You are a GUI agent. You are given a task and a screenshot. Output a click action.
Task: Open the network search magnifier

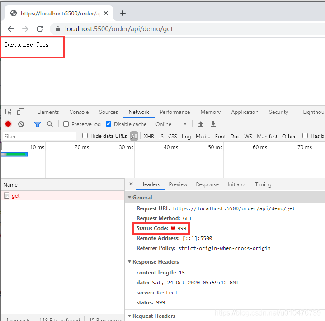[50, 124]
